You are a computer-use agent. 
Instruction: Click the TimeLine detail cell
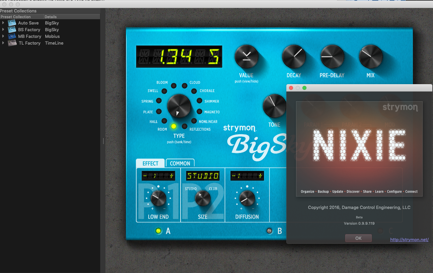click(54, 43)
